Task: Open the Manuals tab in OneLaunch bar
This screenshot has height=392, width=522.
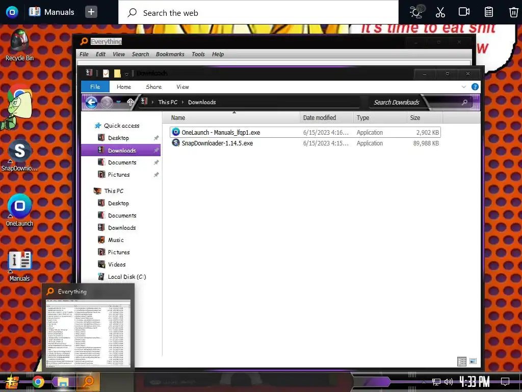Action: pyautogui.click(x=51, y=12)
